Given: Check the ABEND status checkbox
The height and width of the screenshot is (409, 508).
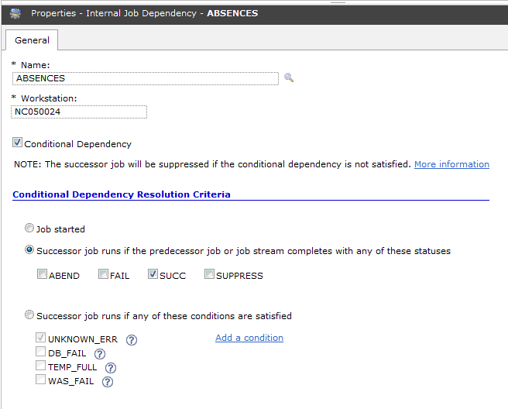Looking at the screenshot, I should tap(42, 275).
